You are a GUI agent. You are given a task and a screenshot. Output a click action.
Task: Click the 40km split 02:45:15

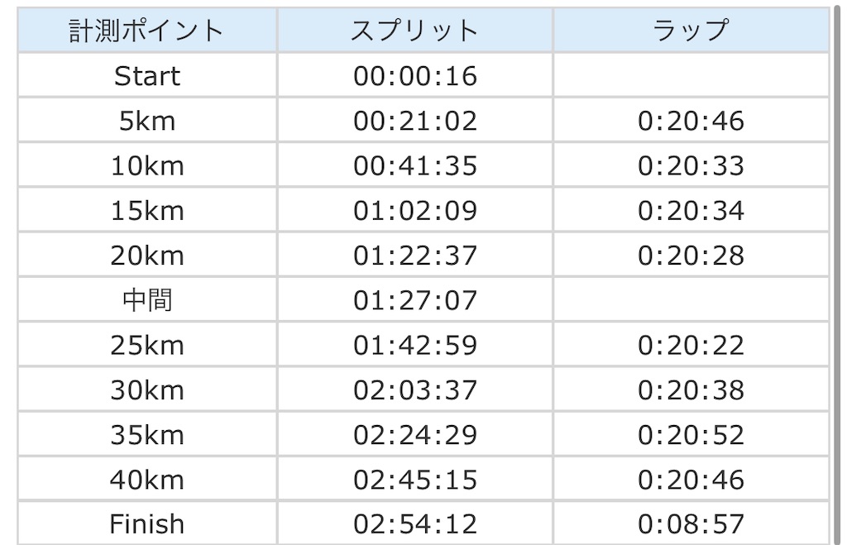[x=415, y=480]
